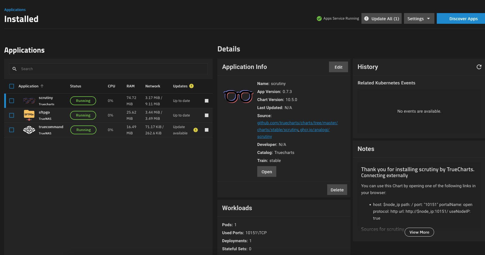Click the CPU column header
This screenshot has height=255, width=485.
coord(111,86)
